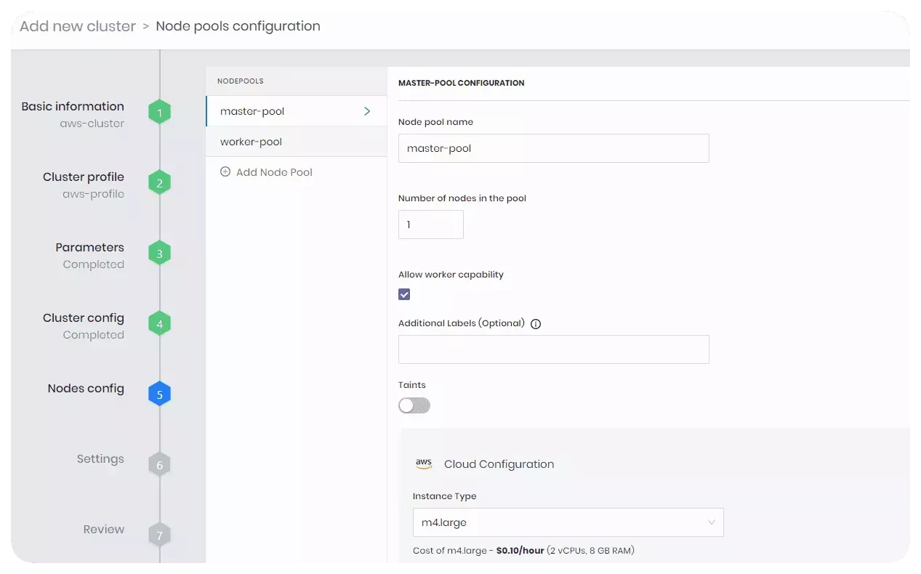The image size is (921, 574).
Task: Click step 5 hexagon for Nodes config
Action: click(x=159, y=395)
